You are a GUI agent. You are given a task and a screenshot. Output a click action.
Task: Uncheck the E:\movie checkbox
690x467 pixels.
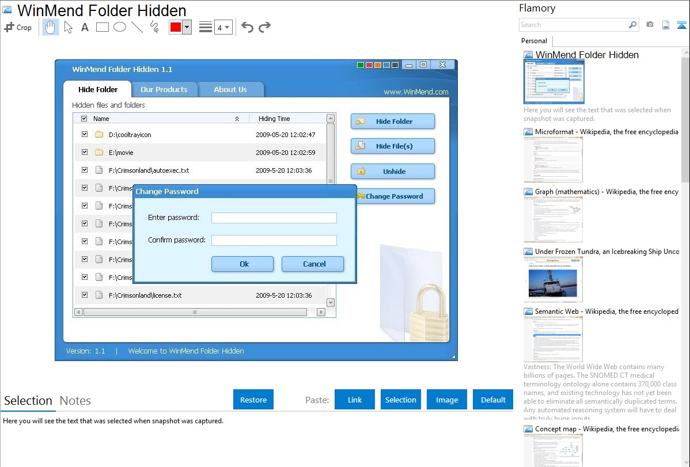click(x=85, y=152)
